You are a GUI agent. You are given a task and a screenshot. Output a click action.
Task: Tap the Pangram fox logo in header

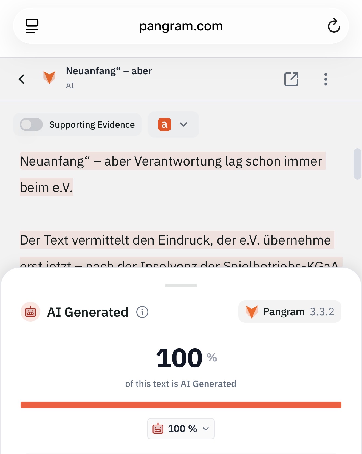click(x=49, y=77)
